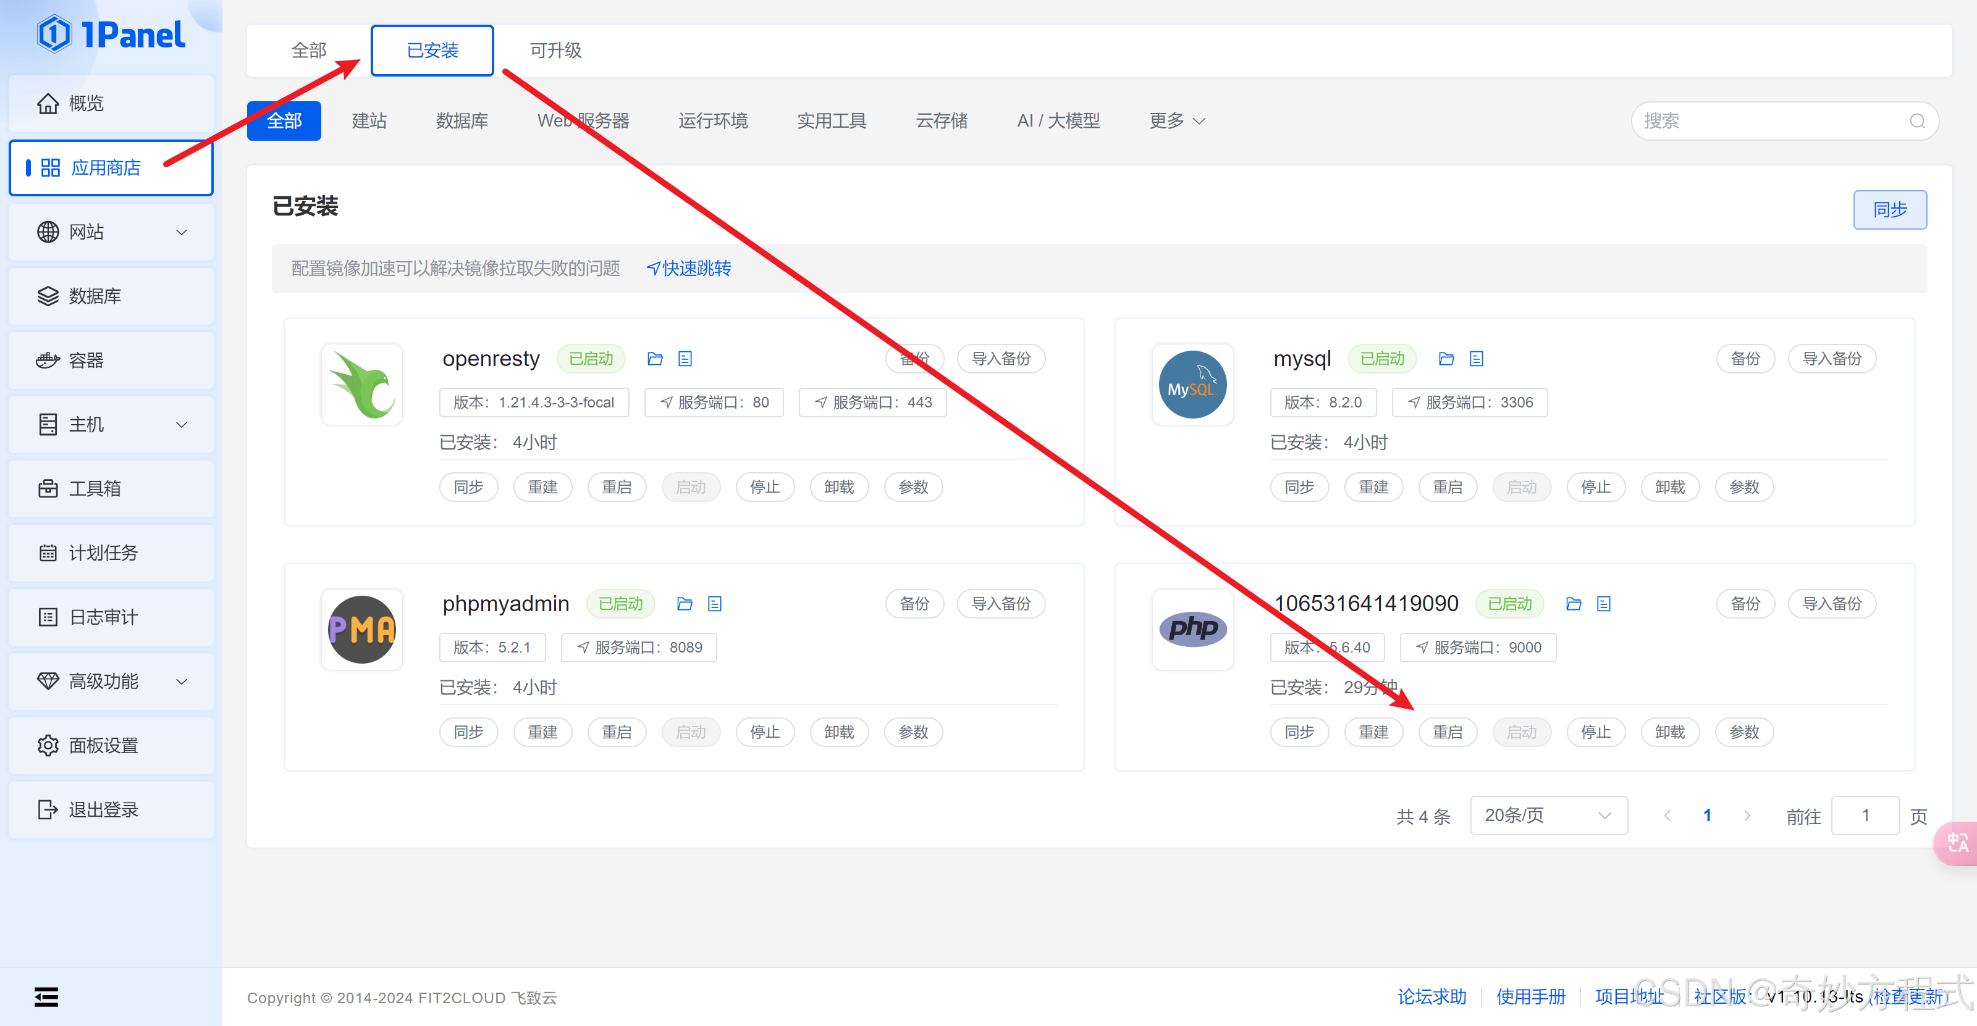Viewport: 1977px width, 1026px height.
Task: Open php service port 9000
Action: (x=1478, y=648)
